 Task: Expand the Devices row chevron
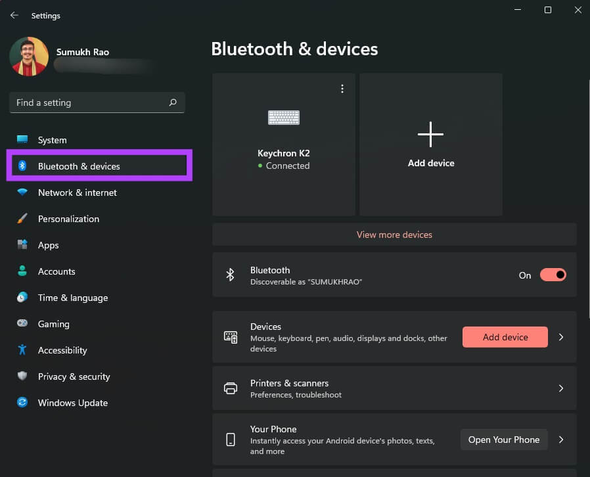[x=561, y=337]
